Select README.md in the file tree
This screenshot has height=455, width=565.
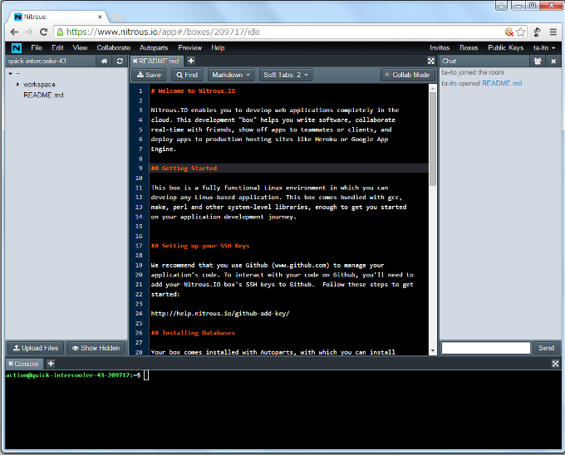point(43,95)
